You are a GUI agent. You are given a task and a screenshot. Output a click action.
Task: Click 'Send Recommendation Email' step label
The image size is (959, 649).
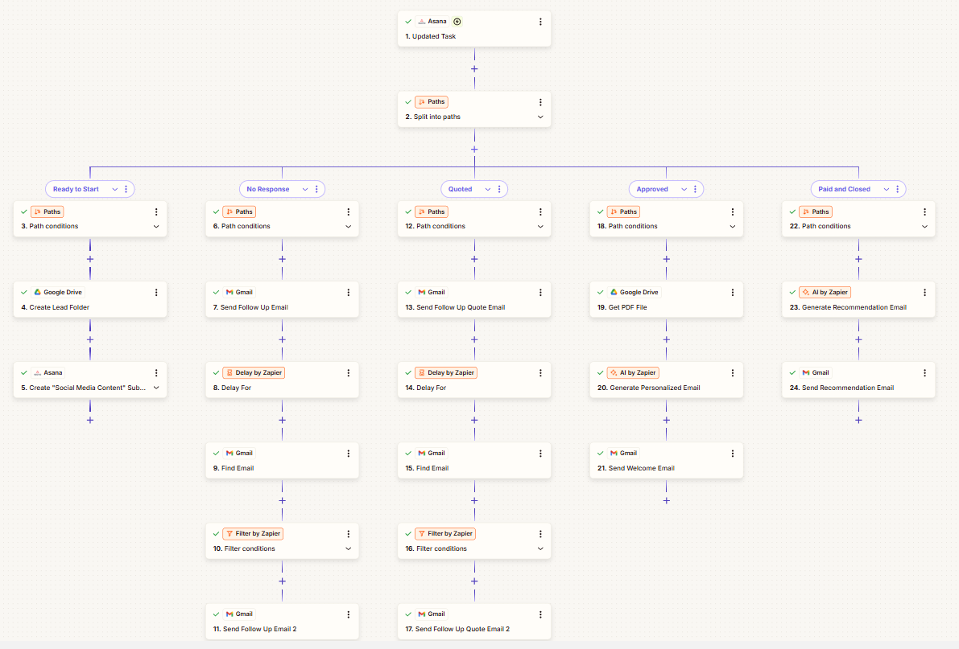coord(848,388)
